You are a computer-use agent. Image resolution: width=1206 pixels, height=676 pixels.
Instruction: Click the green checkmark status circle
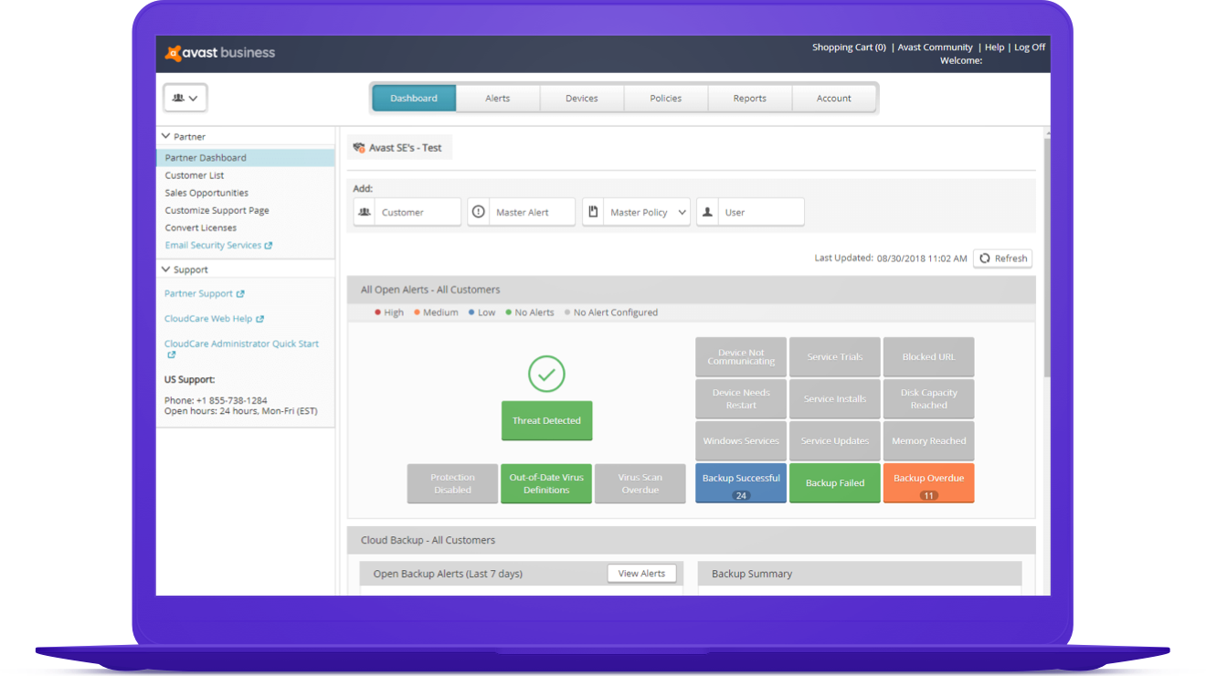(x=546, y=374)
